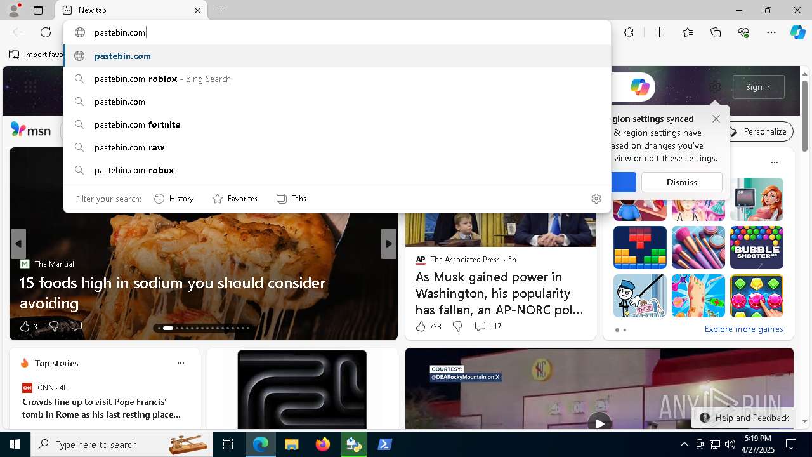Open Task View on the taskbar
The image size is (812, 457).
[x=228, y=444]
